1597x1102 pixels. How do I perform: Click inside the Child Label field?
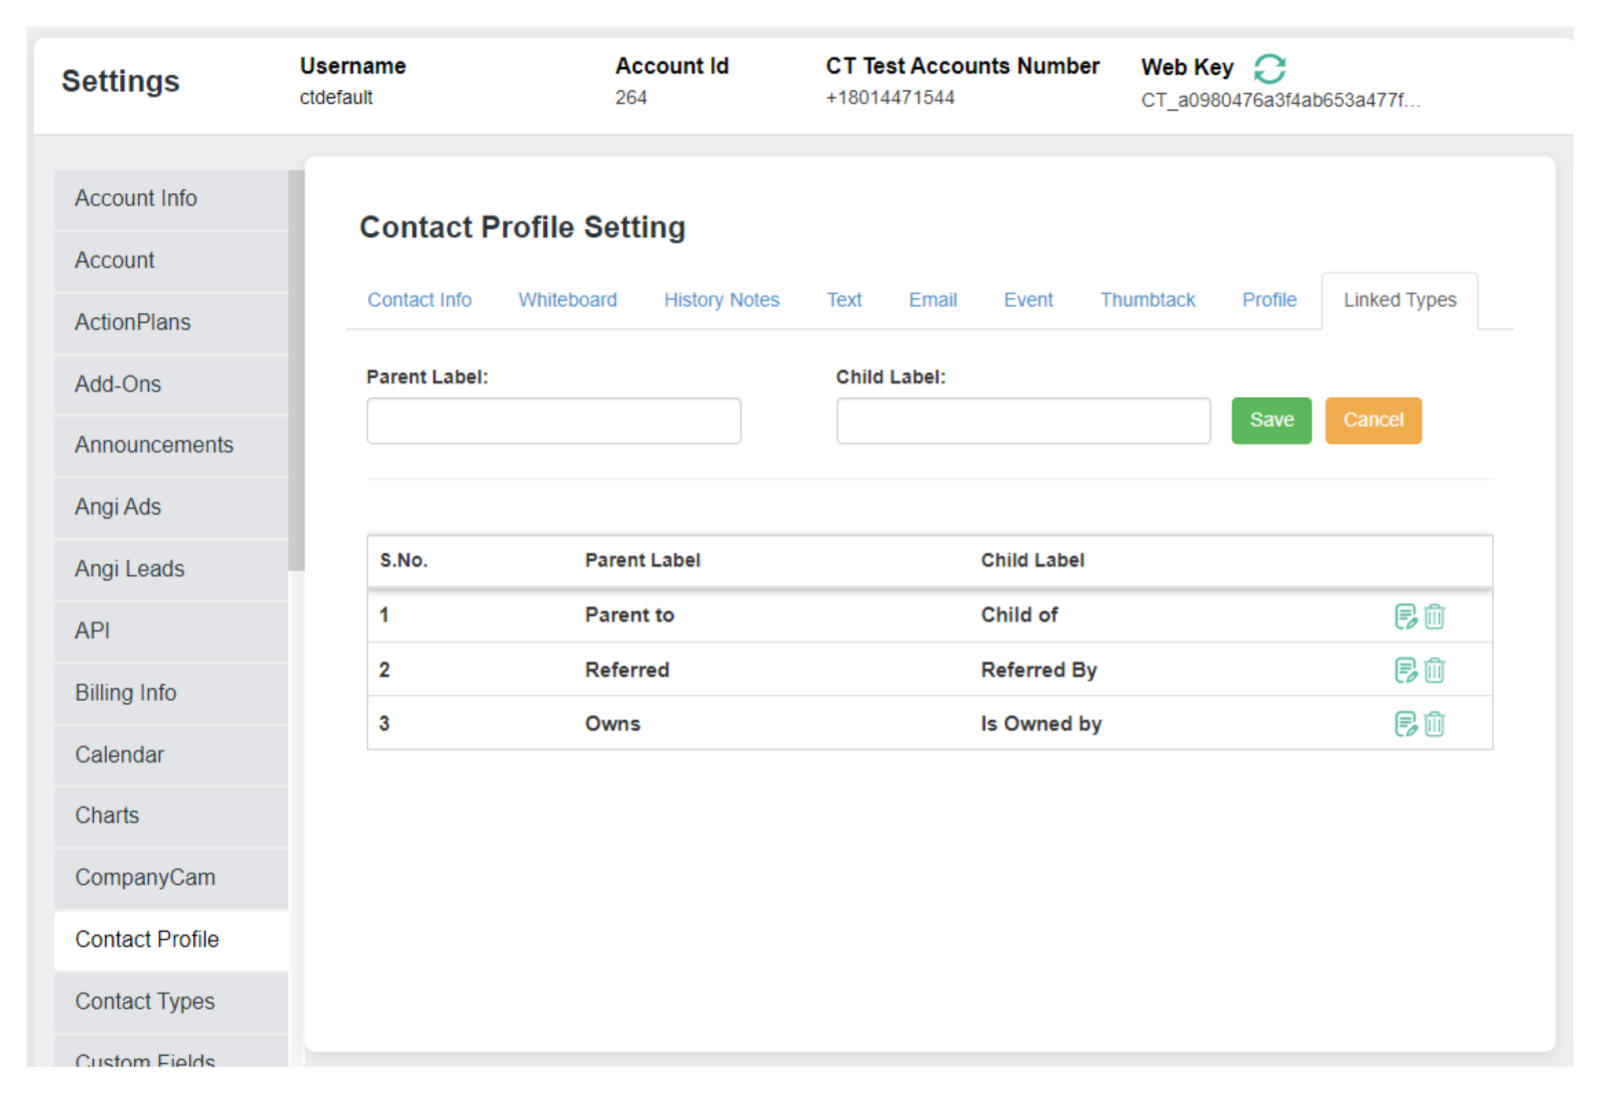pos(1022,420)
